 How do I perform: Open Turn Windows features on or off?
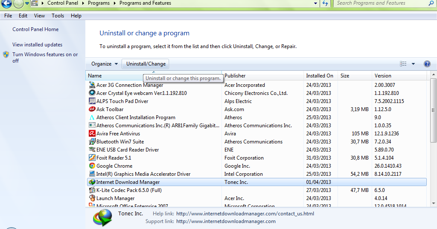45,57
